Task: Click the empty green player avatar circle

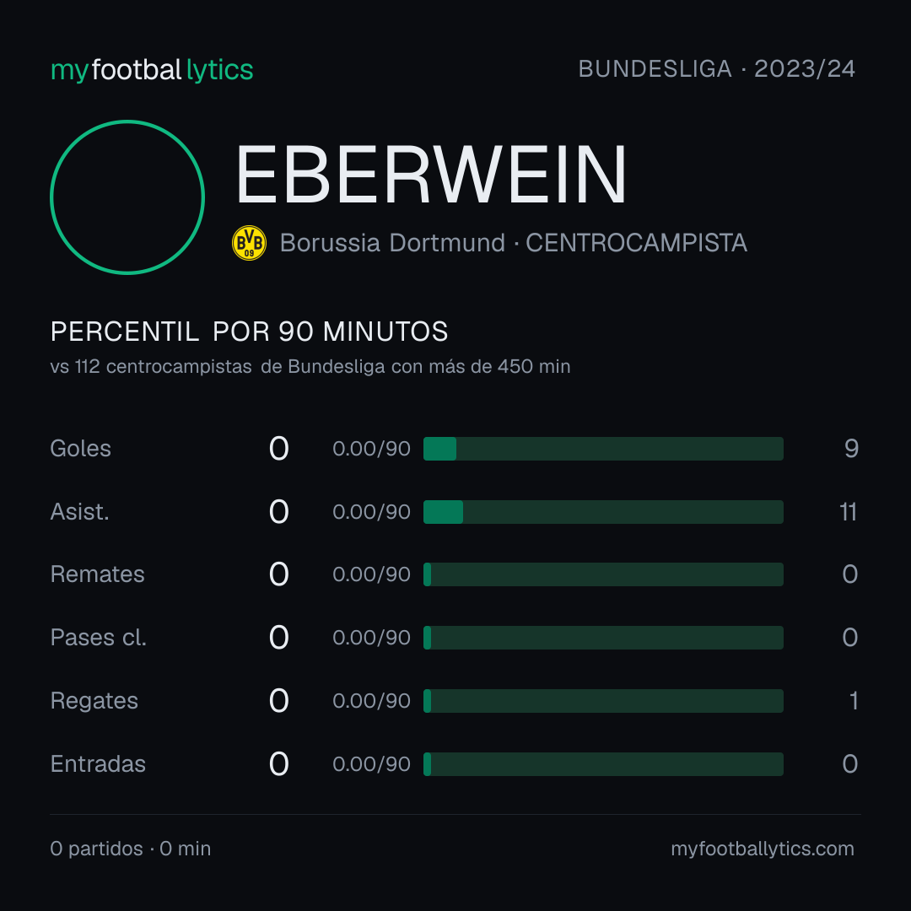Action: (127, 197)
